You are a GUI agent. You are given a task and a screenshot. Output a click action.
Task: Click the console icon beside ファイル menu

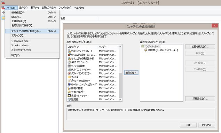(3, 8)
